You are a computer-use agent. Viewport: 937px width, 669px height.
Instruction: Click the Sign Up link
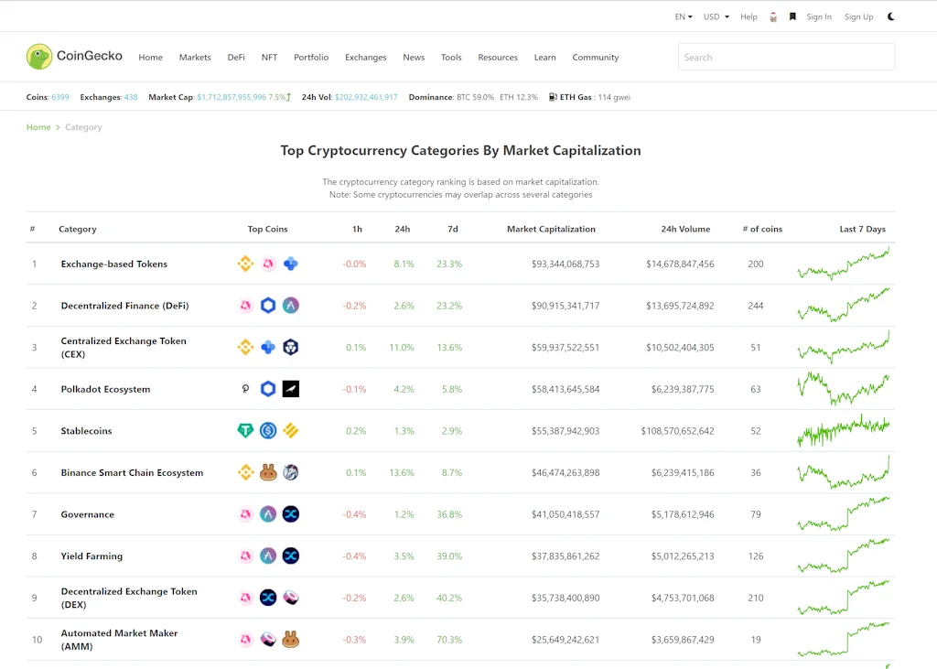pos(858,16)
